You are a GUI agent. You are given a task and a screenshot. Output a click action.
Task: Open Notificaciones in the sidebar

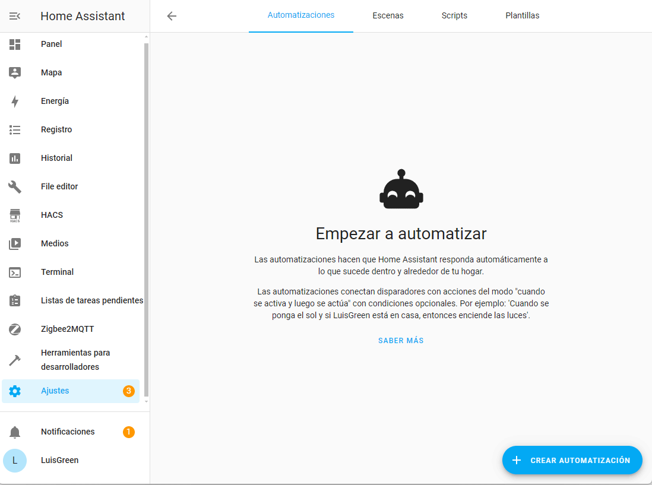[x=71, y=432]
